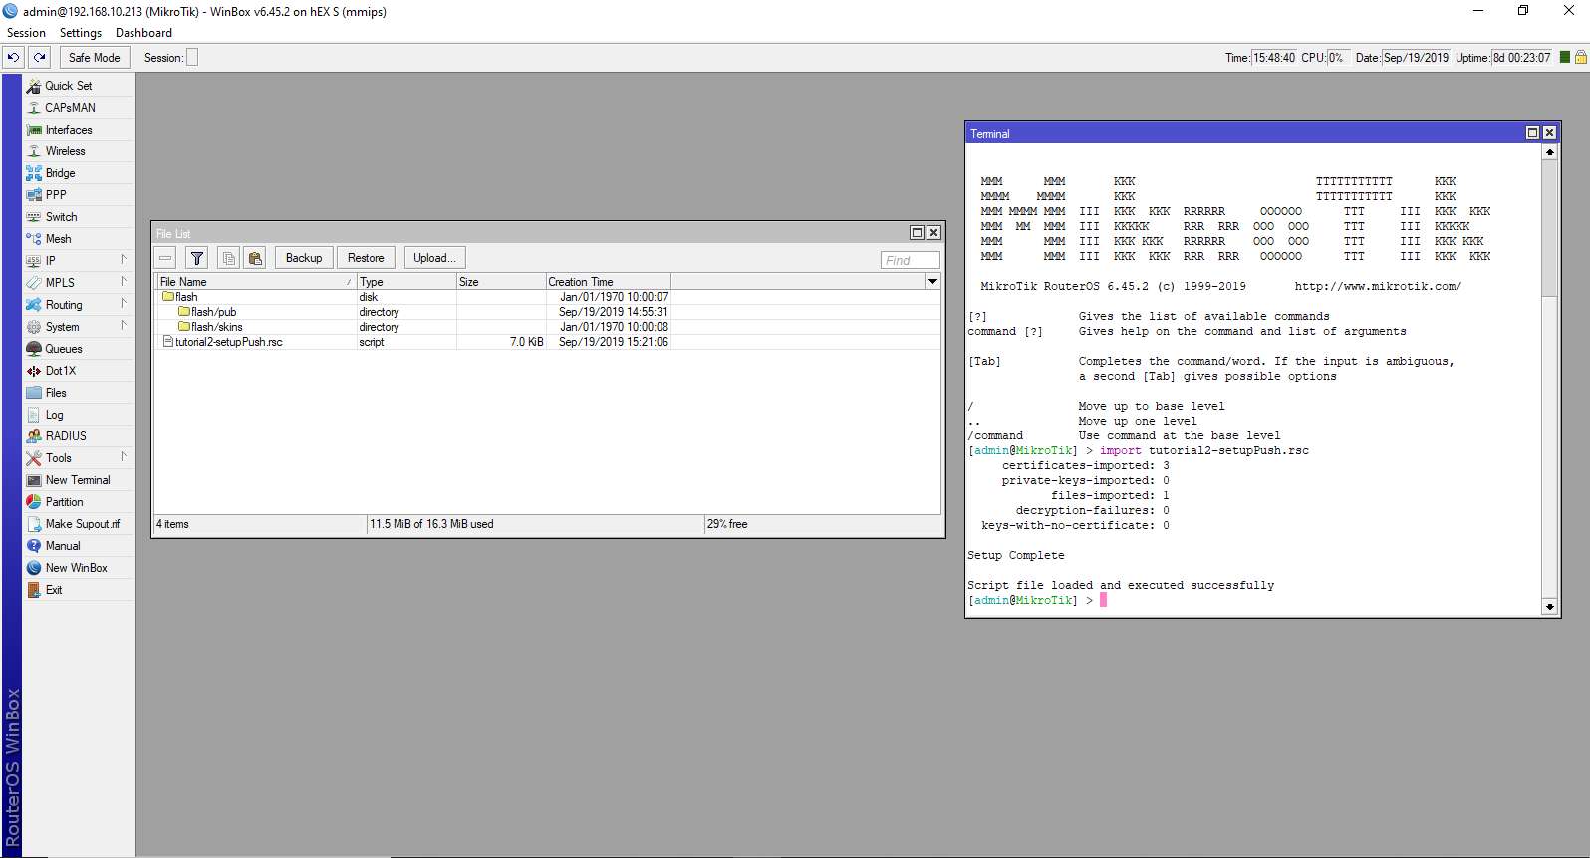Sort by File Name column header
This screenshot has width=1590, height=858.
(x=256, y=282)
